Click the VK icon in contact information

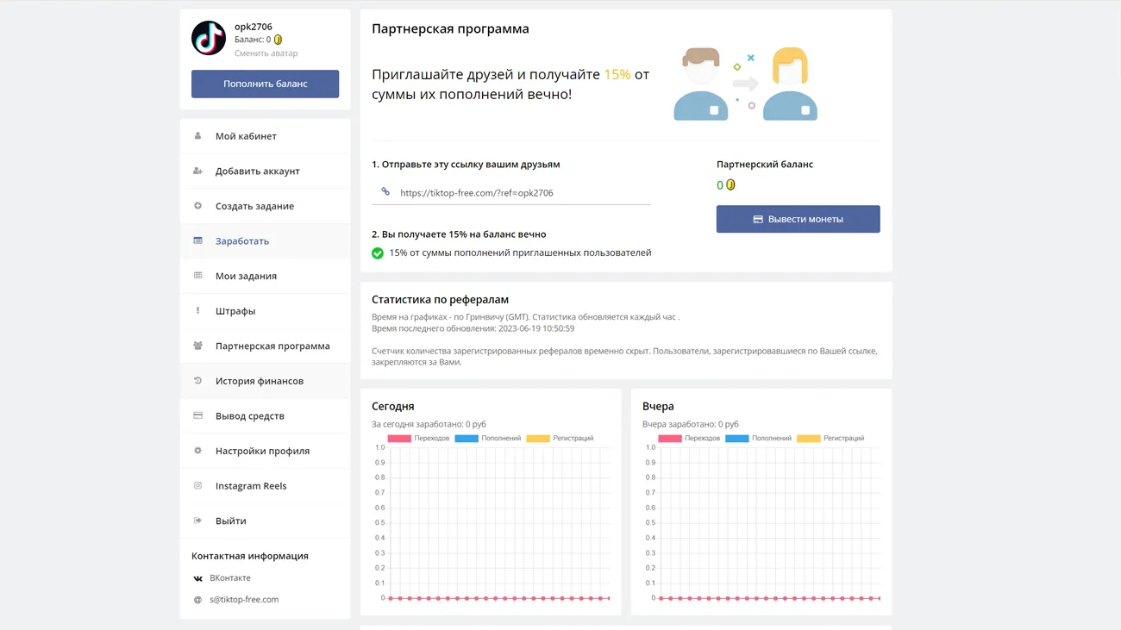(197, 578)
